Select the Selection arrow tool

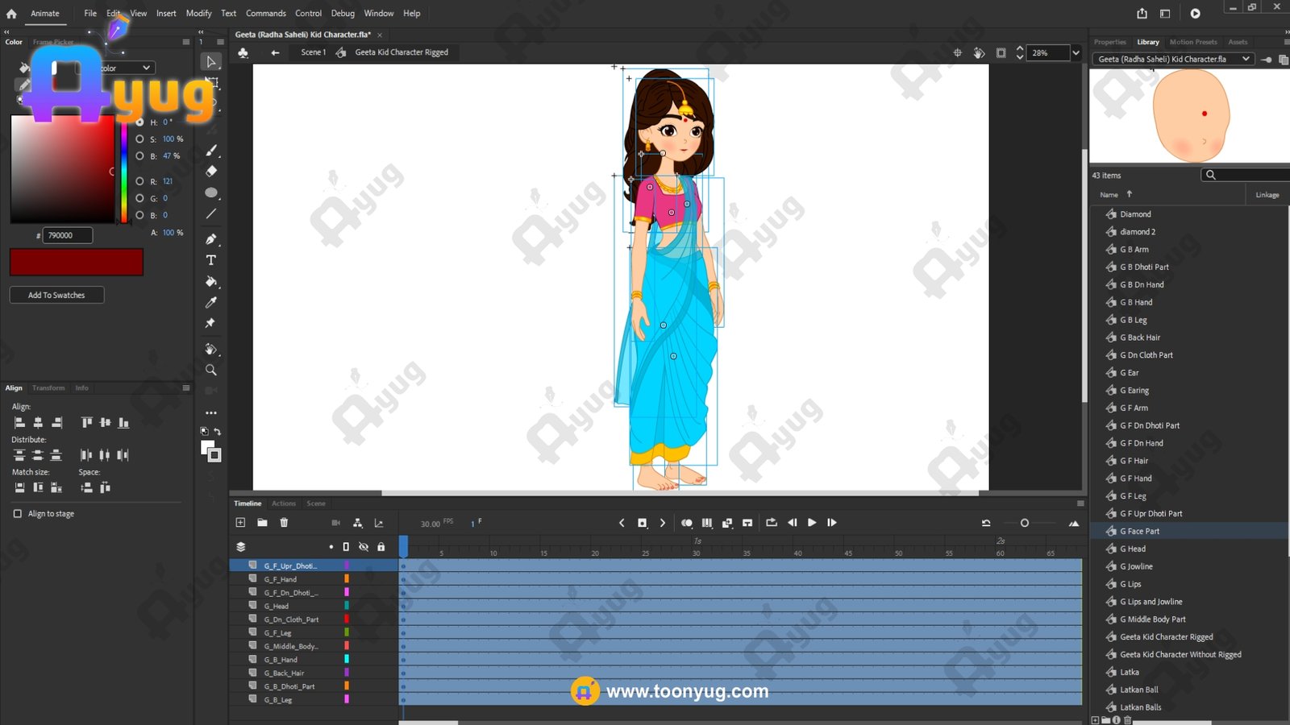(x=211, y=62)
